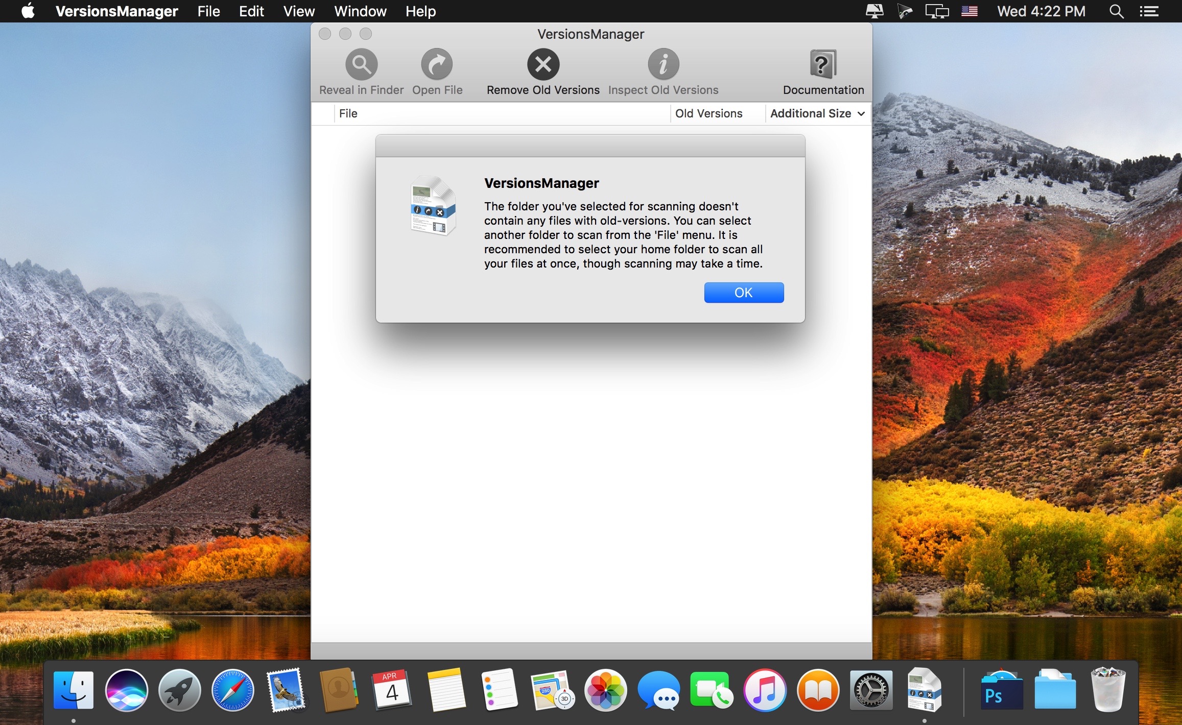Screen dimensions: 1182x725
Task: Click the Reveal in Finder toolbar icon
Action: point(361,64)
